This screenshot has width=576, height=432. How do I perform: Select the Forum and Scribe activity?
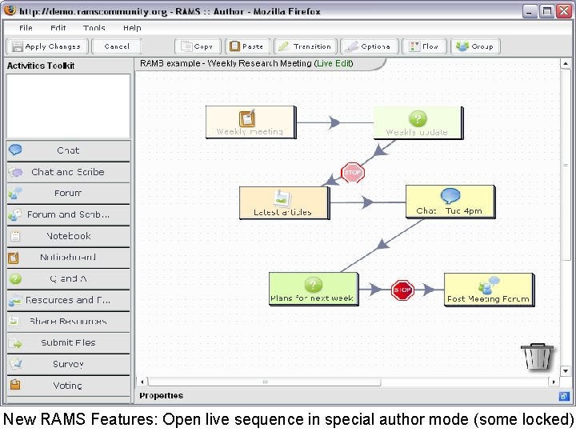click(x=68, y=214)
